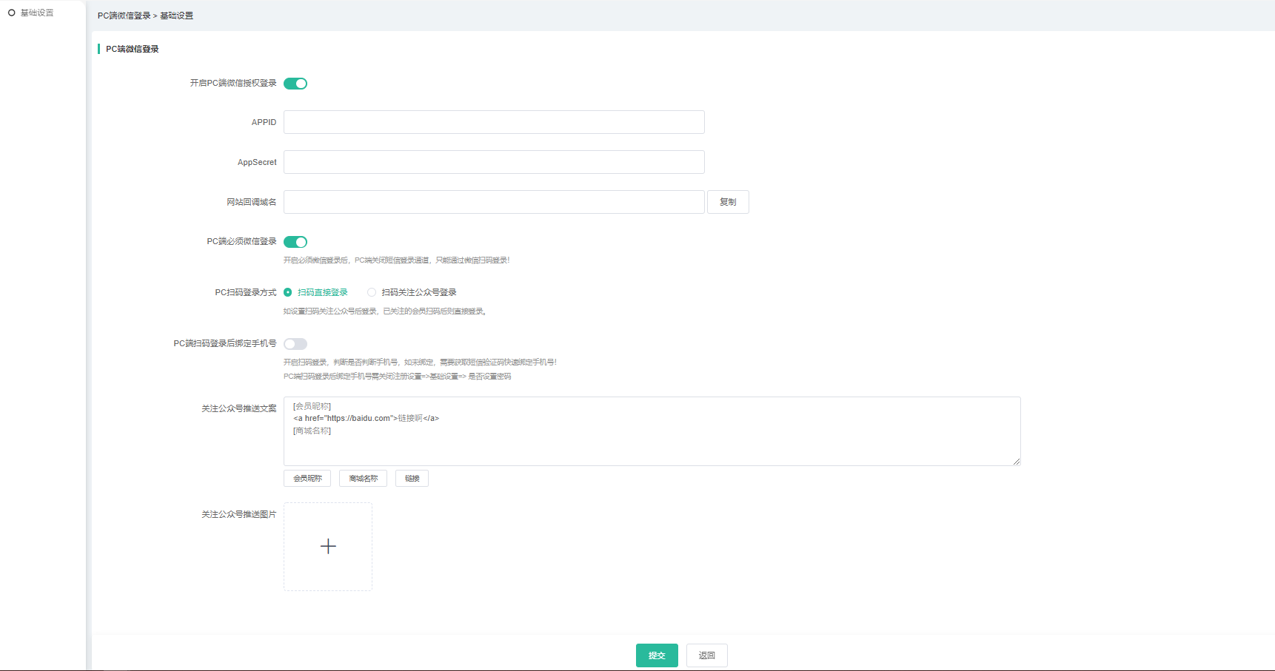Viewport: 1275px width, 671px height.
Task: Click the 链接 insert button
Action: [x=412, y=479]
